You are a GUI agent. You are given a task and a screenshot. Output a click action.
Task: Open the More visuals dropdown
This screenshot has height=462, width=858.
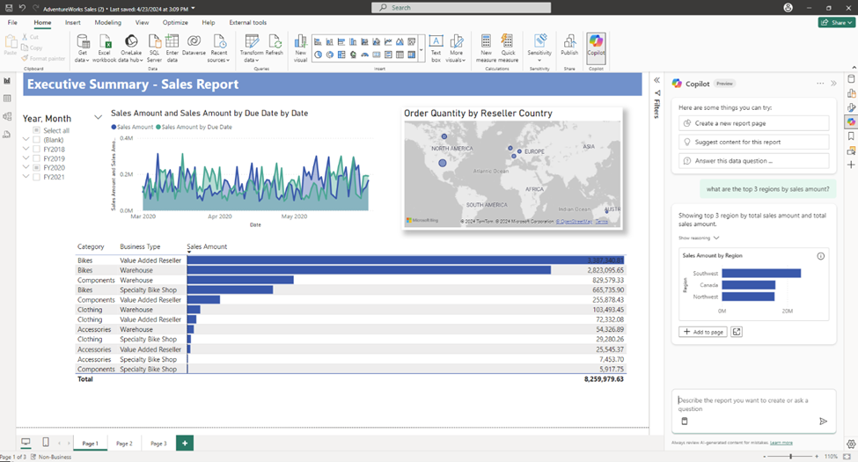pos(456,48)
